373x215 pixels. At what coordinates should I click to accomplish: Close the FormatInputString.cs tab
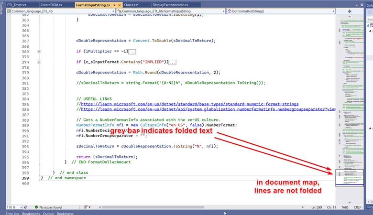(120, 5)
